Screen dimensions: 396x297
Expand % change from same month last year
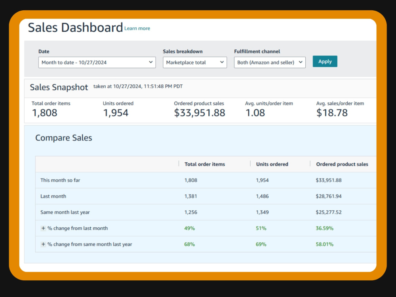pos(43,244)
